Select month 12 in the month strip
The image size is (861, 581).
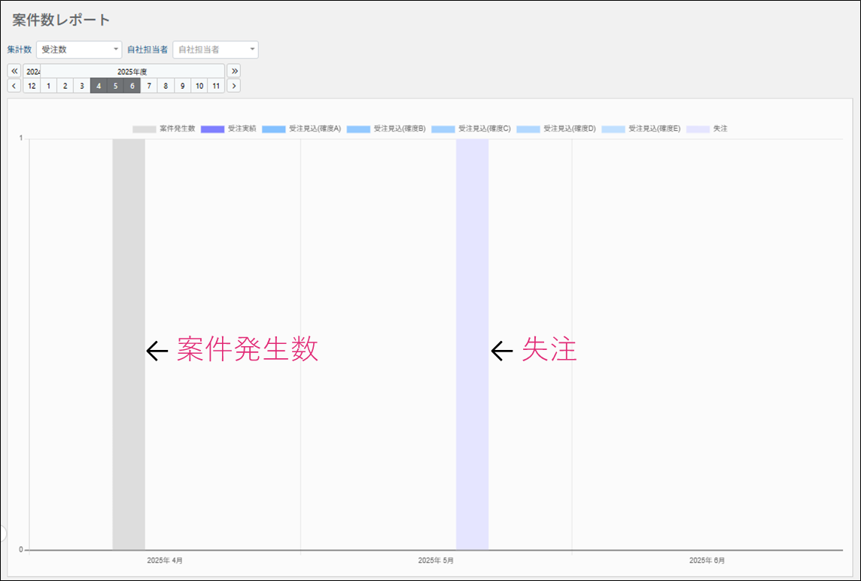[x=32, y=86]
